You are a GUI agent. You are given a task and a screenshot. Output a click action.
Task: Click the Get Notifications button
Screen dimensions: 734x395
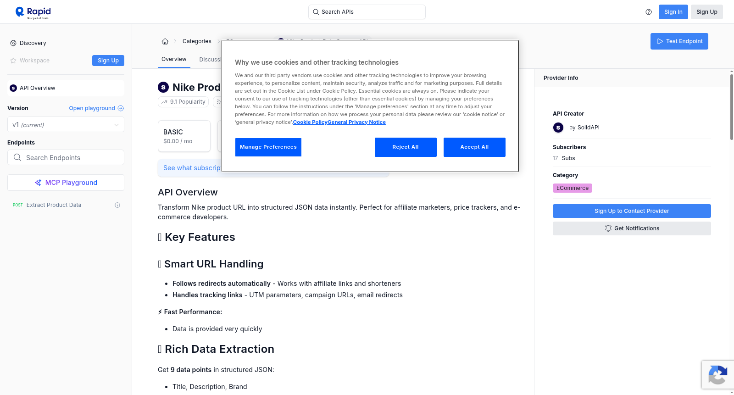[632, 228]
